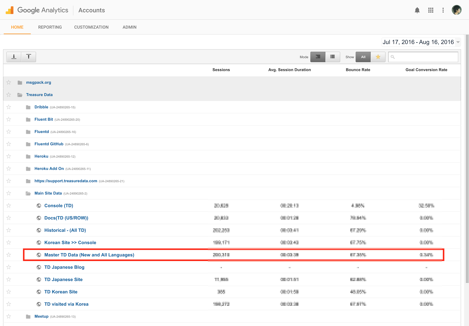Collapse the Main Site Data folder
Screen dimensions: 469x326
click(28, 193)
